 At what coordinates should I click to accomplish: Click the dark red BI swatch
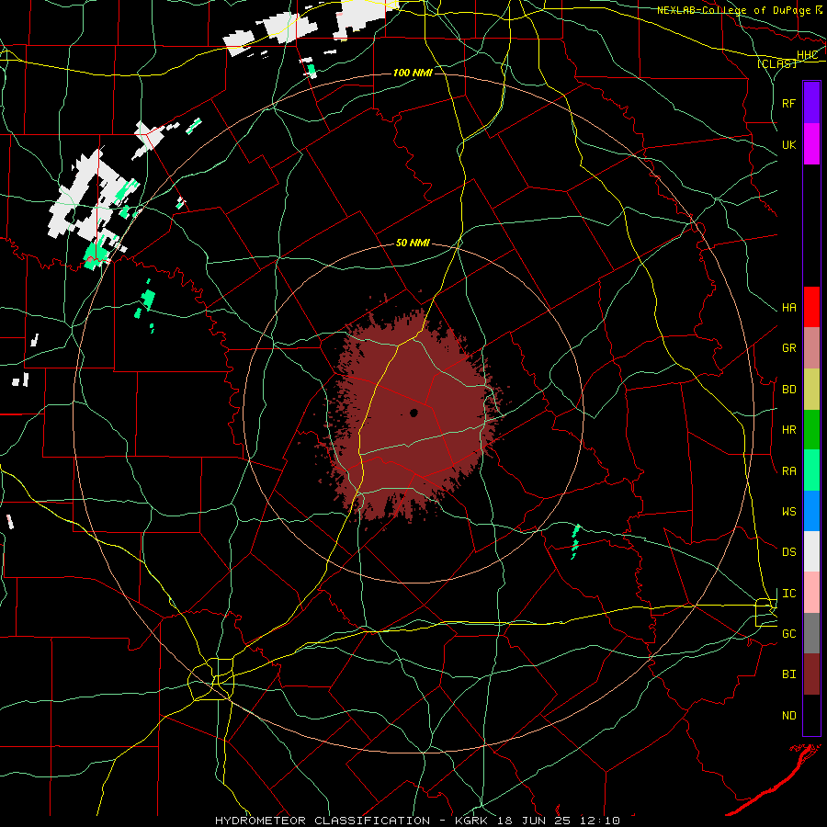pyautogui.click(x=811, y=674)
